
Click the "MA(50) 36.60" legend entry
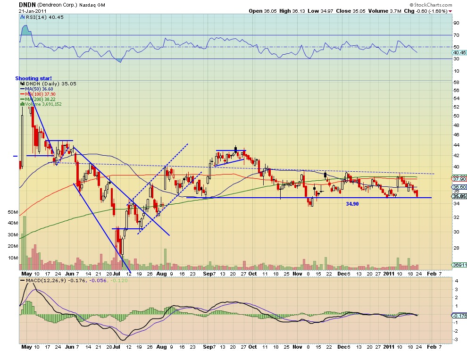39,89
